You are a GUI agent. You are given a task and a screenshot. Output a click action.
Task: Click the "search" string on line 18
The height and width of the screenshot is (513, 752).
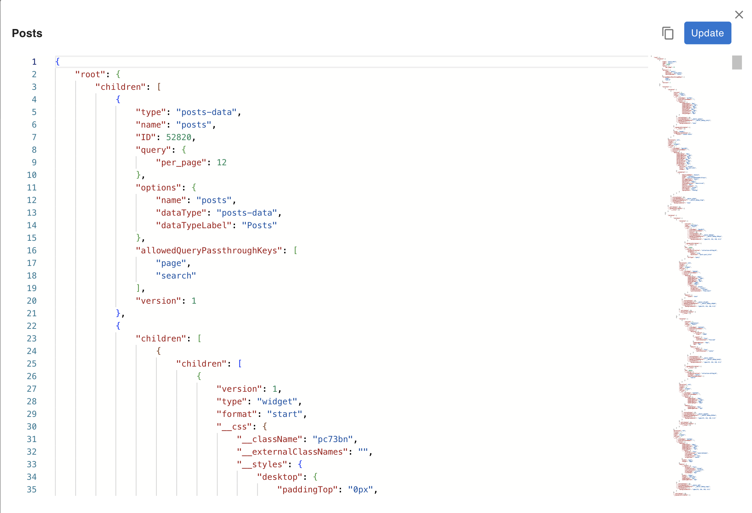coord(176,276)
